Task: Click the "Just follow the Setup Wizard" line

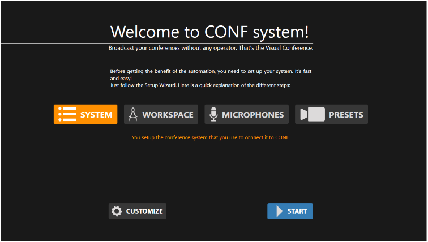Action: (200, 85)
